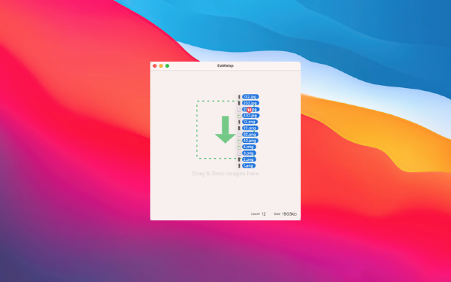Screen dimensions: 451x282
Task: Click the thumbnail icon beside 4.png
Action: [x=239, y=147]
